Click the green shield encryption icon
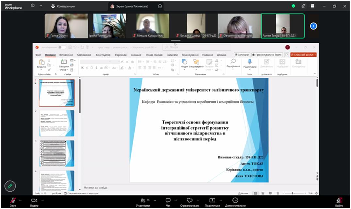 pyautogui.click(x=293, y=6)
